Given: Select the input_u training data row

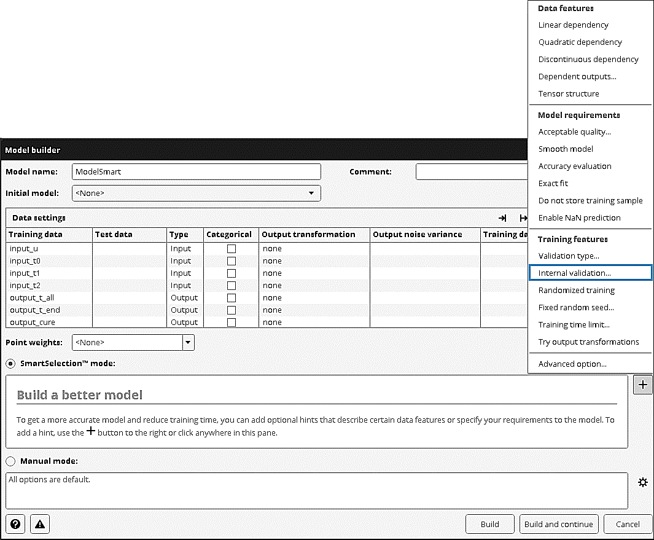Looking at the screenshot, I should point(49,249).
